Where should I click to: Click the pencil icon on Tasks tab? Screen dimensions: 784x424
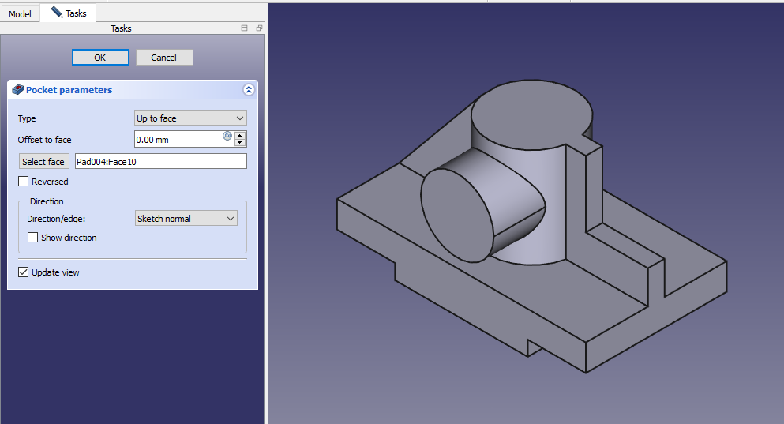(56, 13)
